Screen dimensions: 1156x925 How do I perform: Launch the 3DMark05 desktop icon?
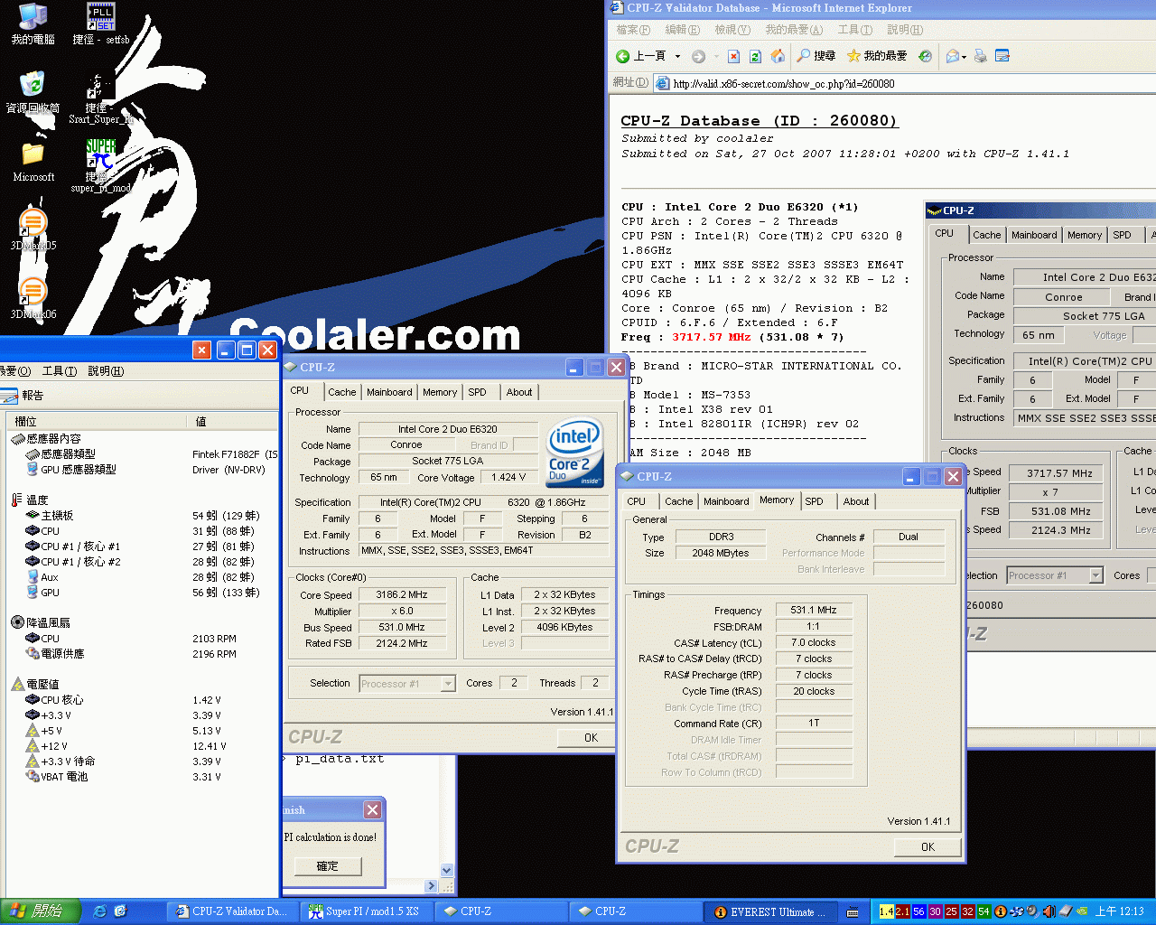point(33,222)
